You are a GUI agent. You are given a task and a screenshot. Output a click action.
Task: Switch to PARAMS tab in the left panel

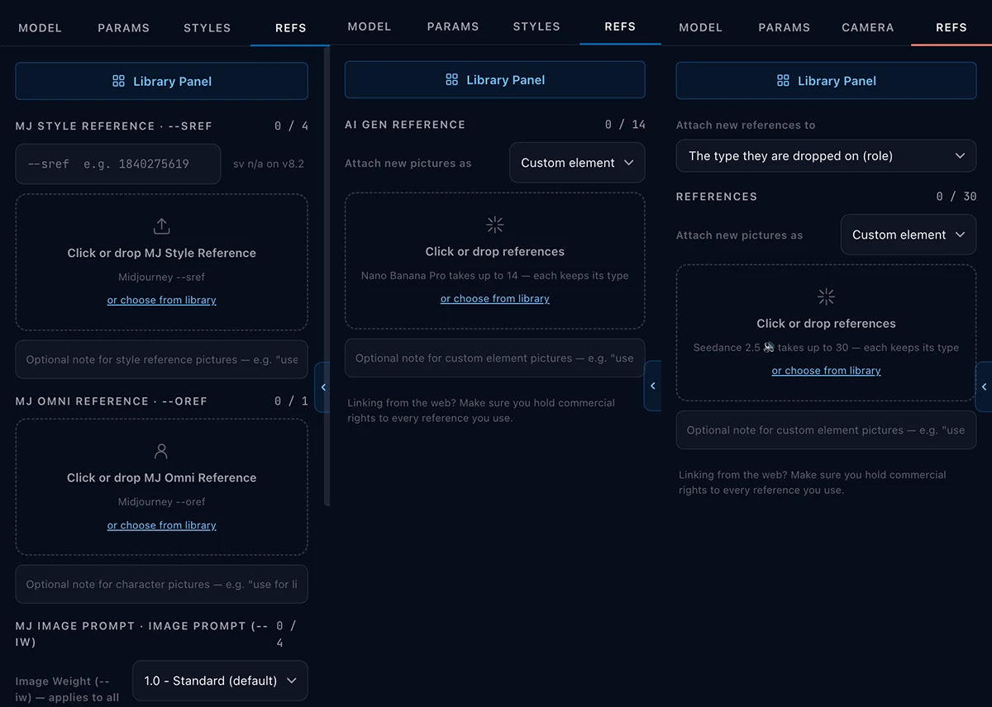pyautogui.click(x=123, y=27)
